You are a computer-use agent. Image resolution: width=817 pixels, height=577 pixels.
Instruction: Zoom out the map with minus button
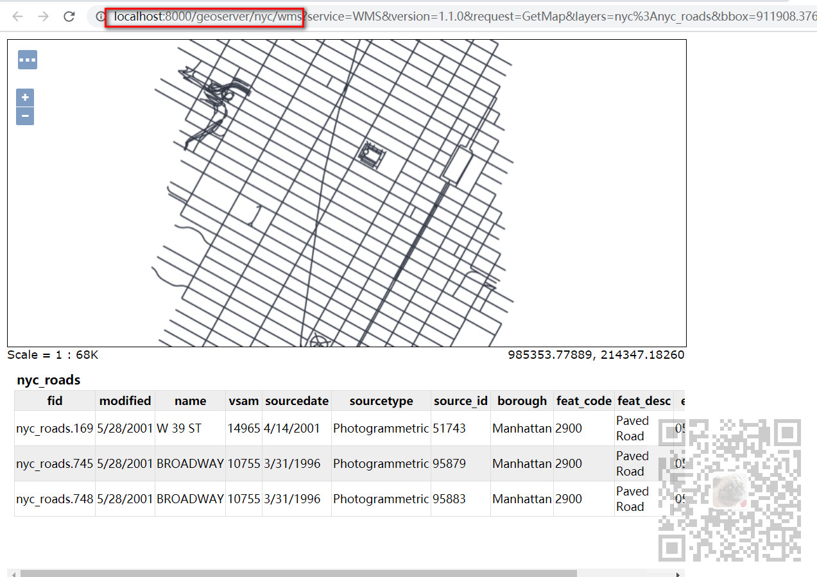pos(25,116)
